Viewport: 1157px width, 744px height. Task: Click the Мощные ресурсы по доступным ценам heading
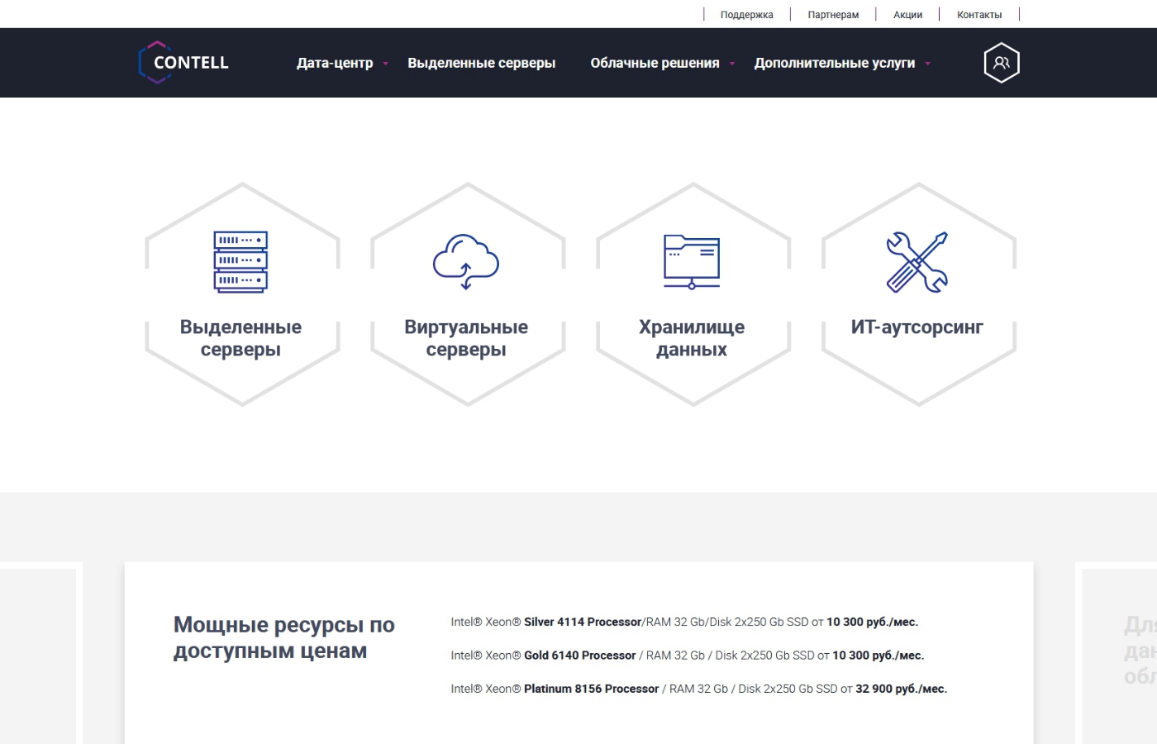[284, 637]
